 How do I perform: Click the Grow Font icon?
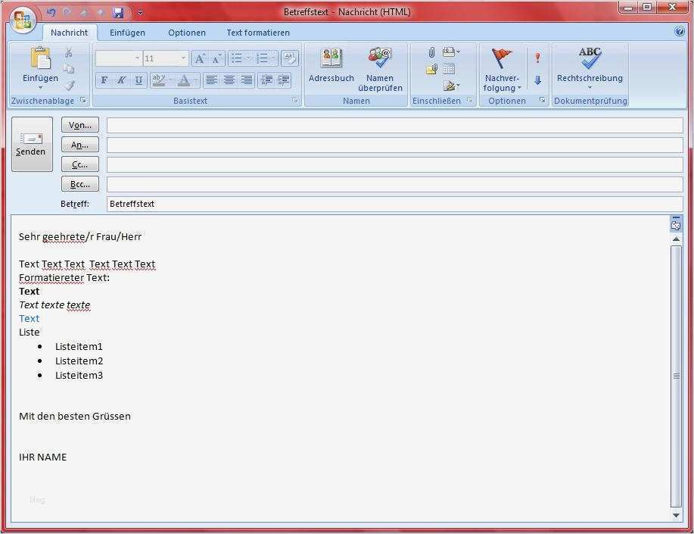(200, 58)
